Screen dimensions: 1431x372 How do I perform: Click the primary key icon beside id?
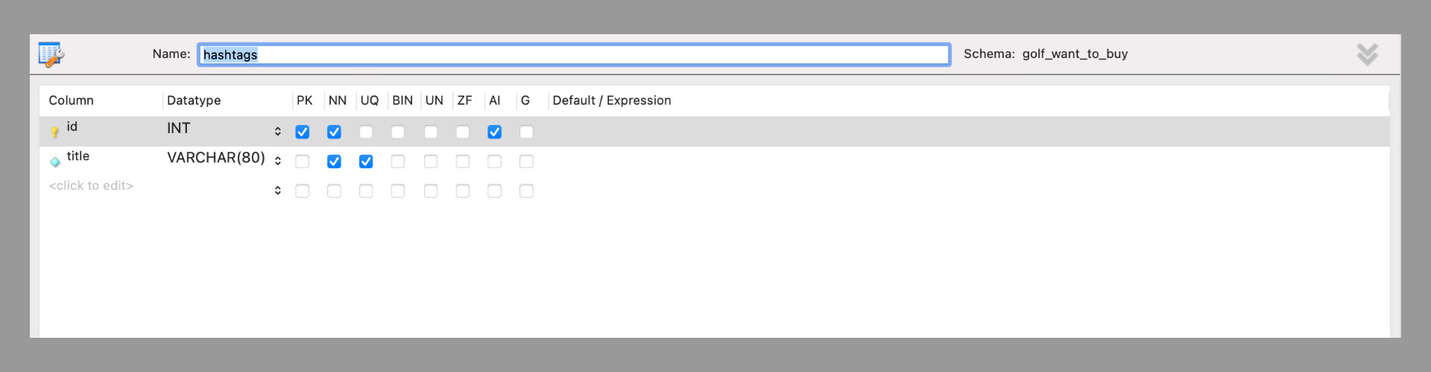pos(54,132)
